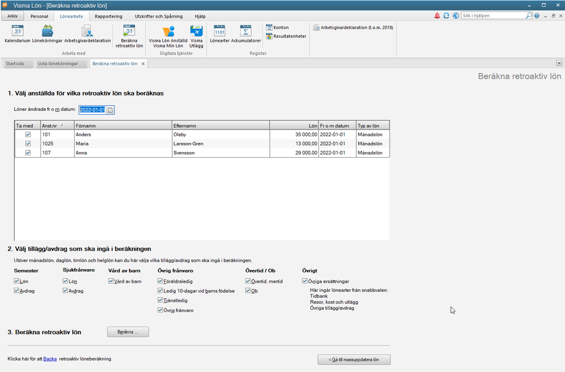Select the Oleby surname cell

[221, 135]
